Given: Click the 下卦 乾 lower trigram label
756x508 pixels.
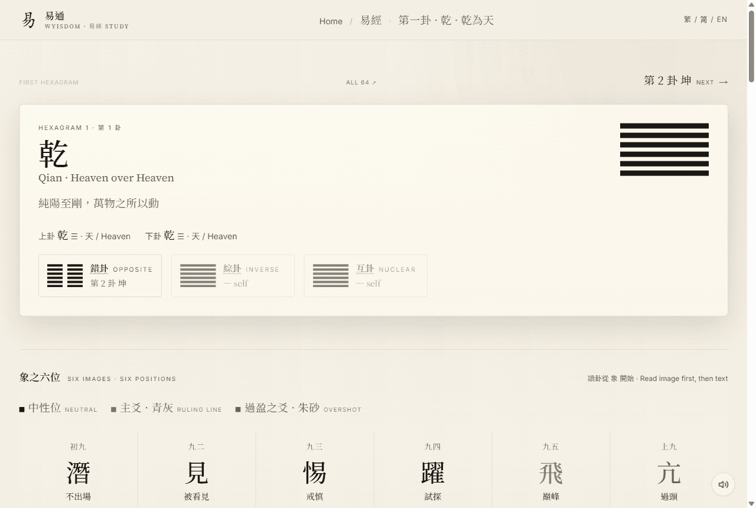Looking at the screenshot, I should tap(191, 236).
